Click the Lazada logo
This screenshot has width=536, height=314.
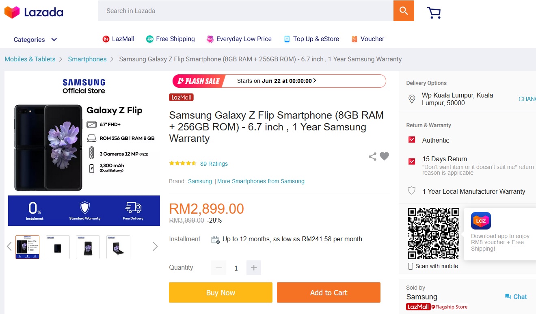coord(34,12)
